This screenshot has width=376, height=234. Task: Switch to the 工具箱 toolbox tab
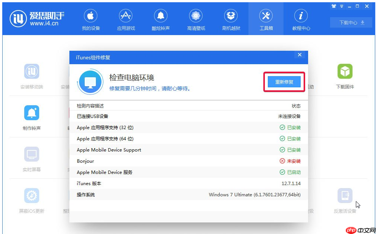tap(266, 19)
